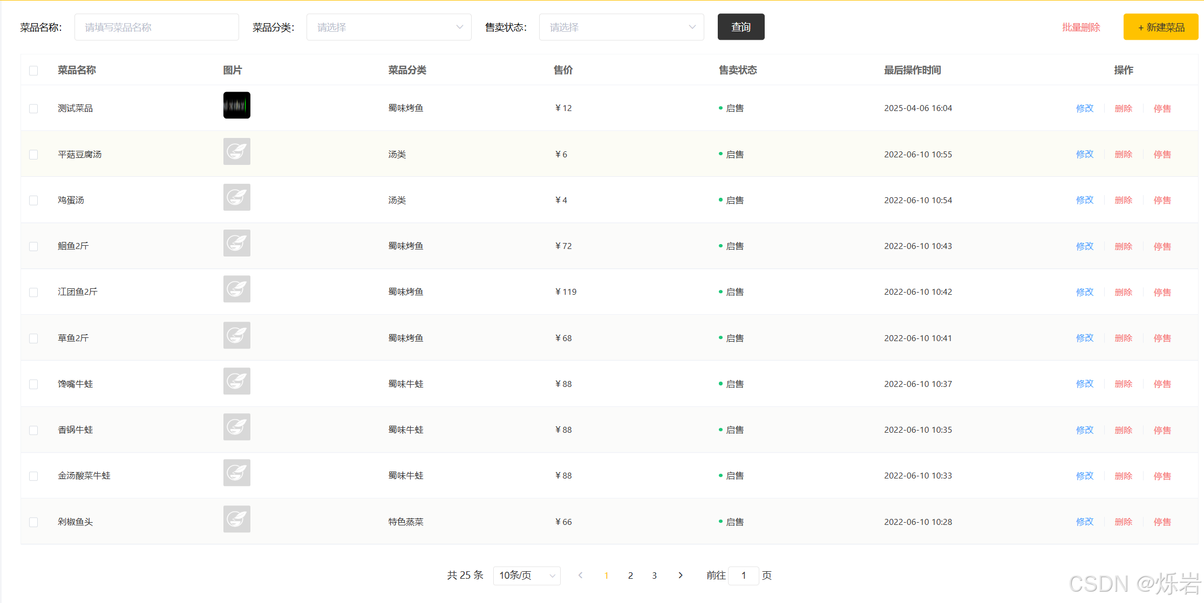Click placeholder image icon for 鸡蛋汤
Viewport: 1204px width, 603px height.
236,197
